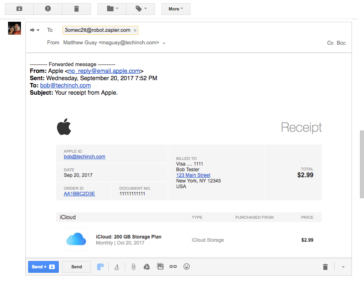Add Bcc recipients
Viewport: 364px width, 282px height.
tap(341, 43)
